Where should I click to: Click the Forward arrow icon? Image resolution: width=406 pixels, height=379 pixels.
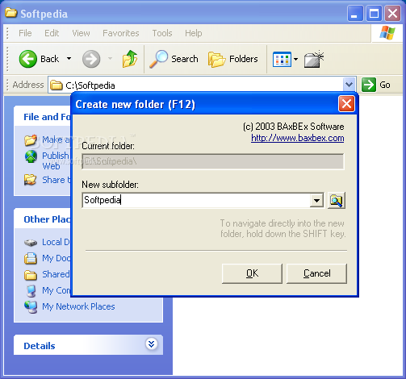(91, 59)
